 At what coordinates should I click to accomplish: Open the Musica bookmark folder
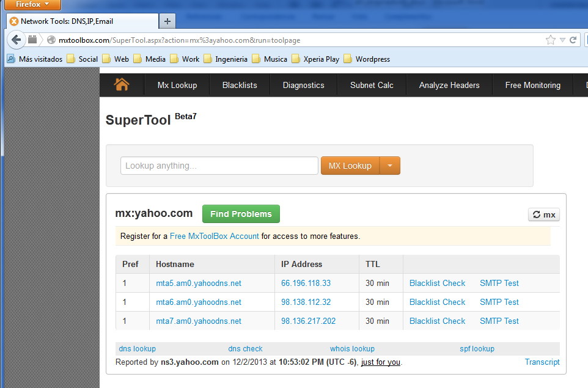pyautogui.click(x=270, y=59)
